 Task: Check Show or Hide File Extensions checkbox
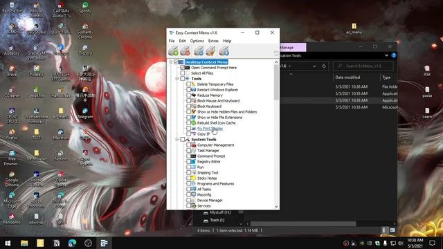point(188,117)
